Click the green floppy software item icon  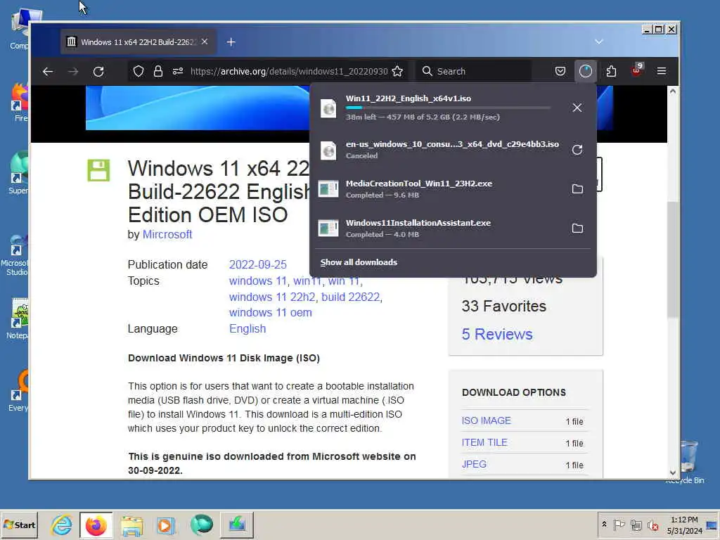tap(98, 170)
